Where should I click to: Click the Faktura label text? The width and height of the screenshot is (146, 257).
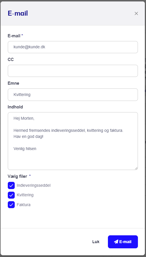tap(24, 205)
